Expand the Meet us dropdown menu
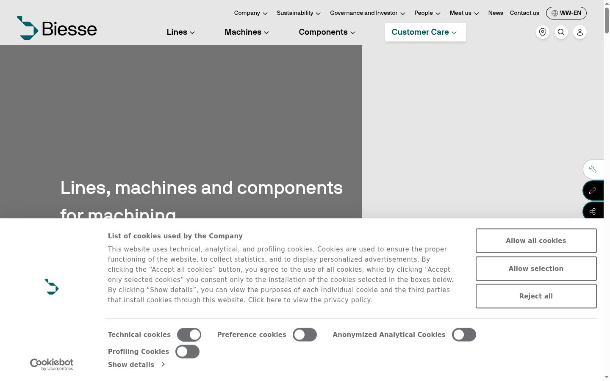The width and height of the screenshot is (610, 381). pos(464,13)
